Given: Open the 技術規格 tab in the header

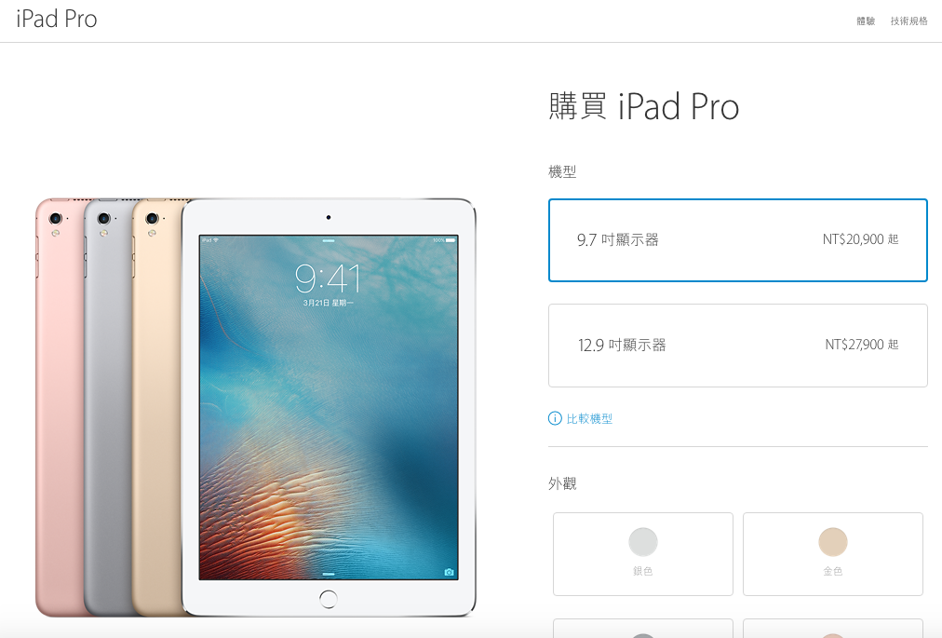Looking at the screenshot, I should [x=909, y=21].
